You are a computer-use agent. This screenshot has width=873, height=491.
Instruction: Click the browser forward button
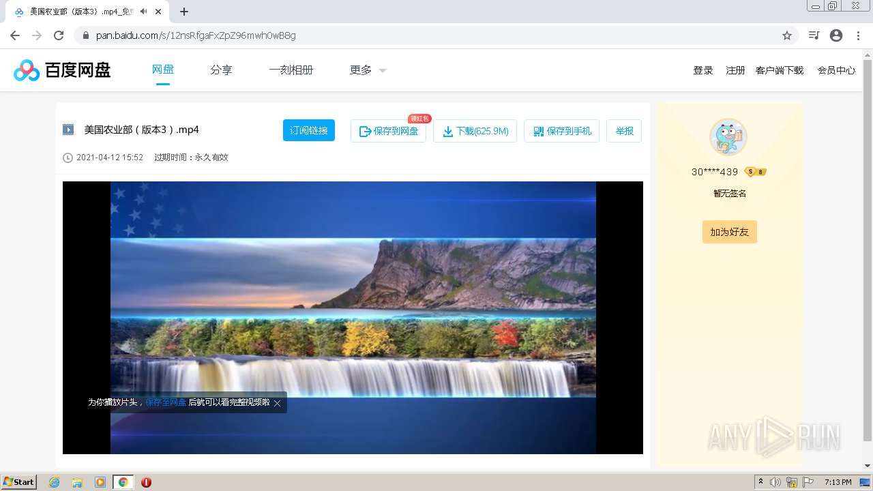point(37,35)
